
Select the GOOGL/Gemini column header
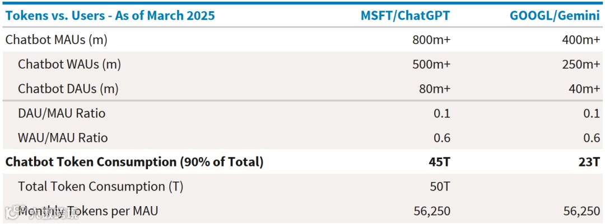[x=555, y=16]
